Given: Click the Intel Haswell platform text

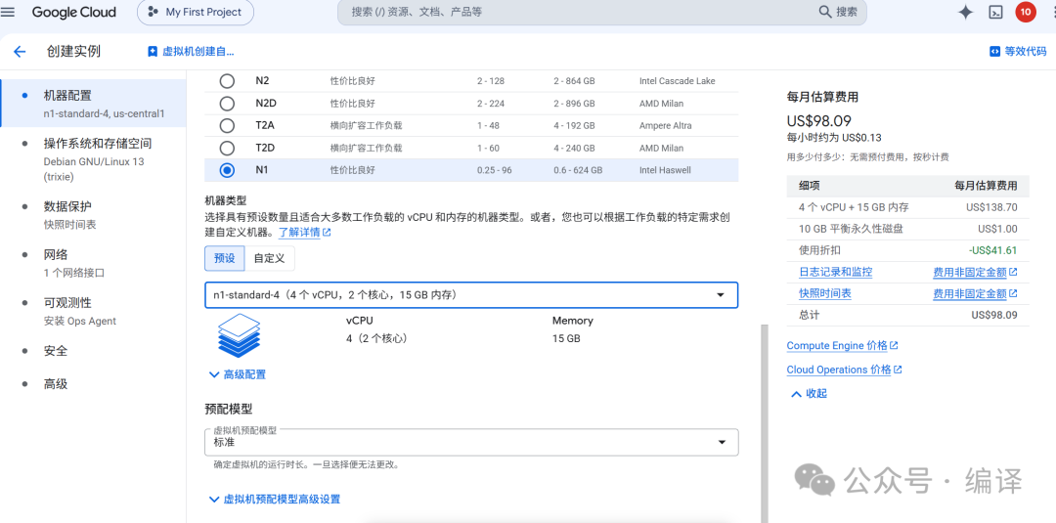Looking at the screenshot, I should coord(666,170).
